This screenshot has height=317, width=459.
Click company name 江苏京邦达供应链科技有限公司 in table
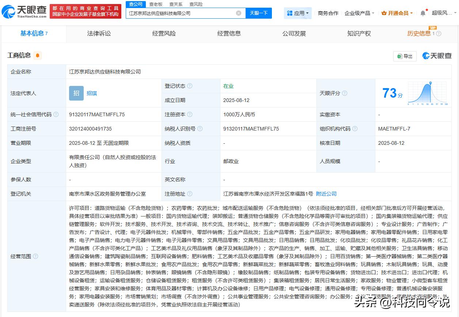pos(105,72)
